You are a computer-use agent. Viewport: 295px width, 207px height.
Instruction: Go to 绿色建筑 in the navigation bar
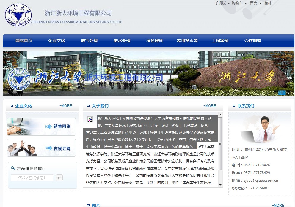155,41
